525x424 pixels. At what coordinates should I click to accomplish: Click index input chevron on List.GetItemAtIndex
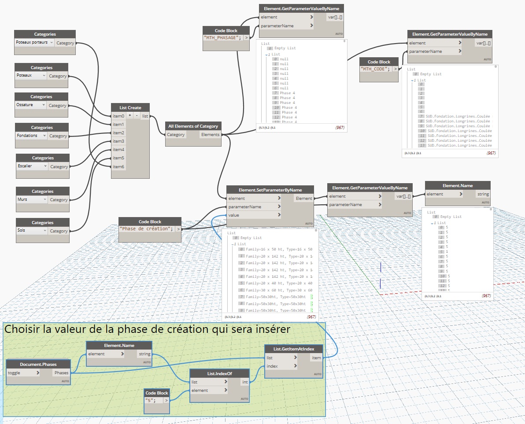[x=296, y=366]
